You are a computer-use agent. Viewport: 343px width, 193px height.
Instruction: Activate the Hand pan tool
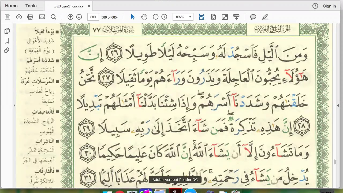pyautogui.click(x=144, y=17)
